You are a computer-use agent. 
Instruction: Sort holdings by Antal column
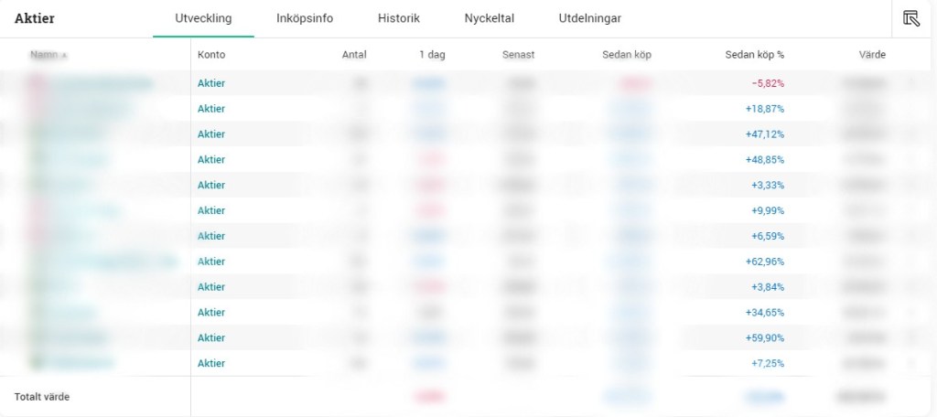click(x=354, y=55)
